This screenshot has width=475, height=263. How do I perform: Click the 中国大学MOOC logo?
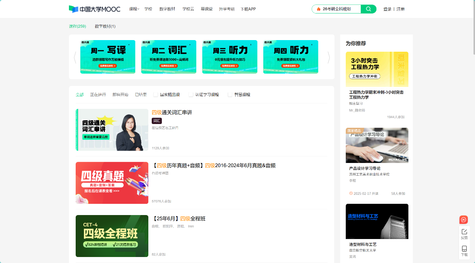click(94, 9)
